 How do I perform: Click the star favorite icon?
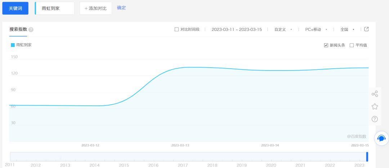(375, 106)
